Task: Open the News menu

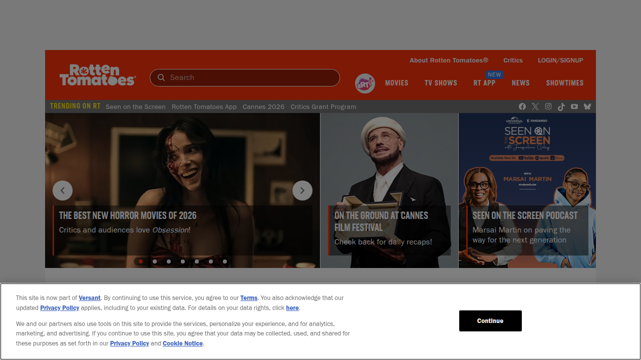Action: click(x=521, y=83)
